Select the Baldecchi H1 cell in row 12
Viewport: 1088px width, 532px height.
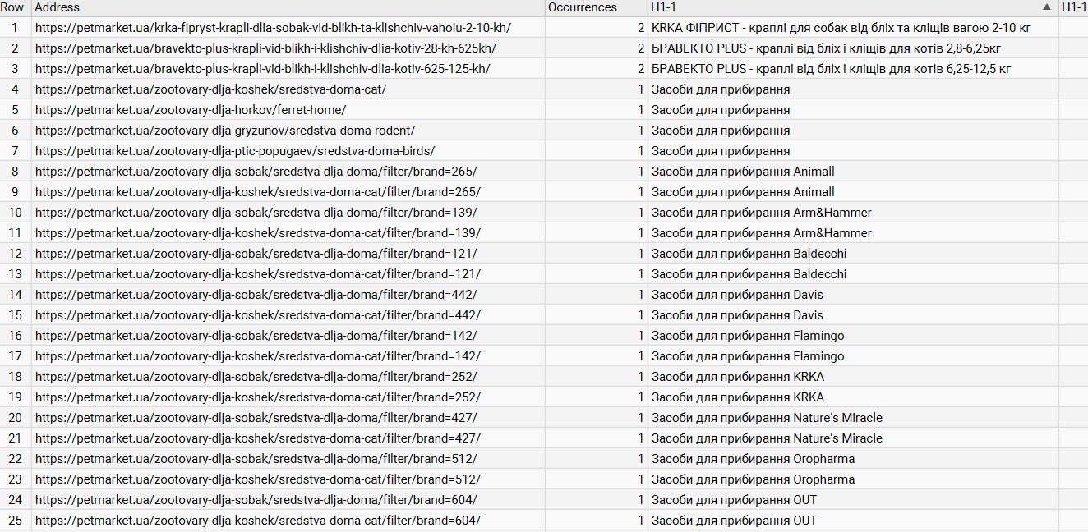(853, 253)
